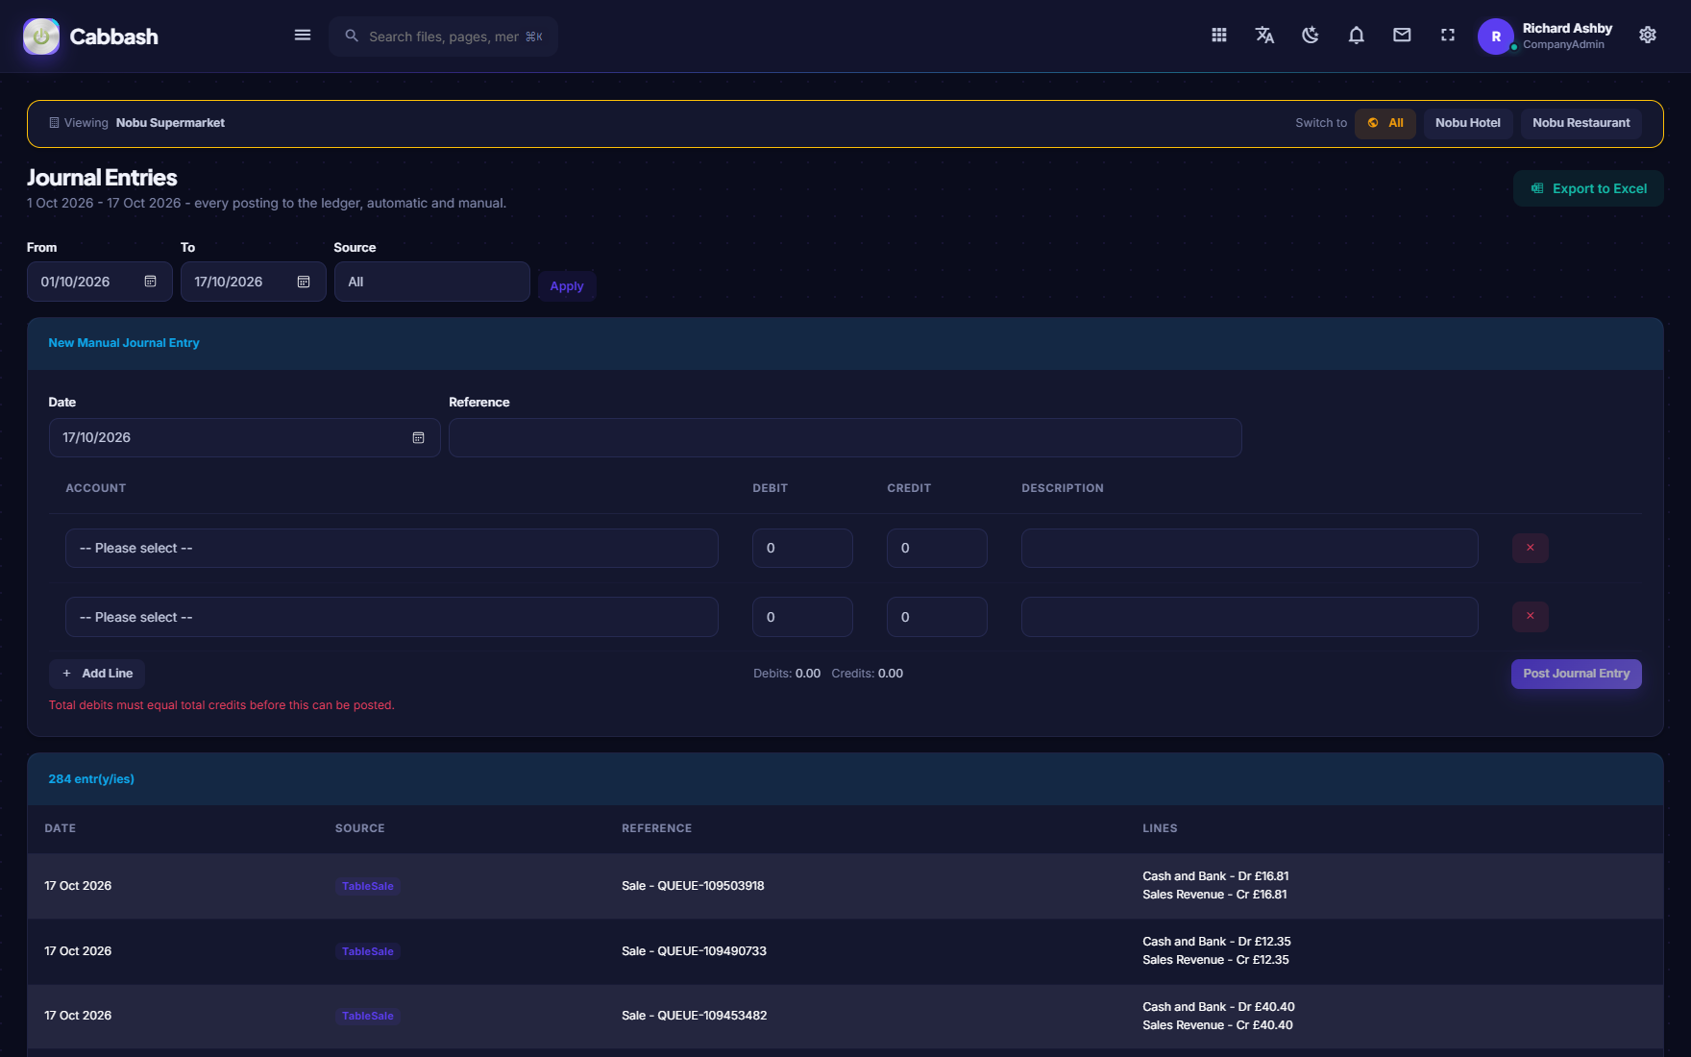Screen dimensions: 1691x1057
Task: Click Export to Excel button
Action: [x=1588, y=188]
